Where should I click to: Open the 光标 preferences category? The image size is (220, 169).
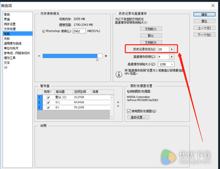(7, 39)
